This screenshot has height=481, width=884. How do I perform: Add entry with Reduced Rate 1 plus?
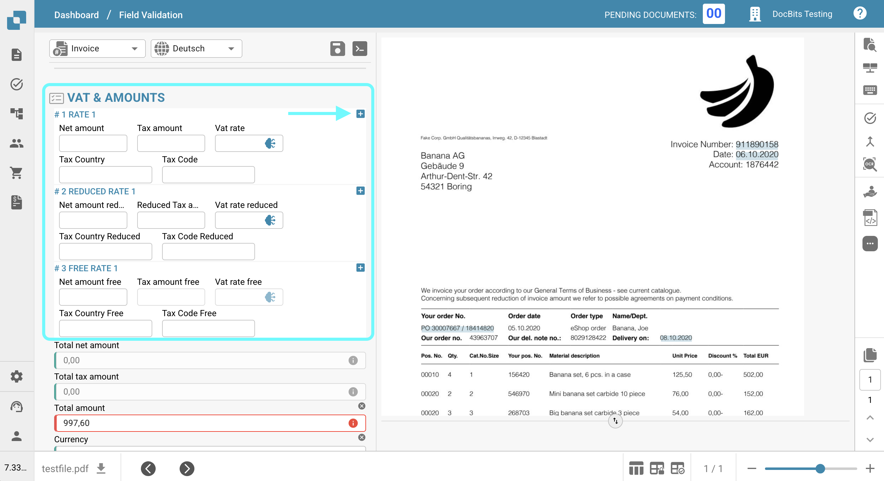(x=360, y=191)
